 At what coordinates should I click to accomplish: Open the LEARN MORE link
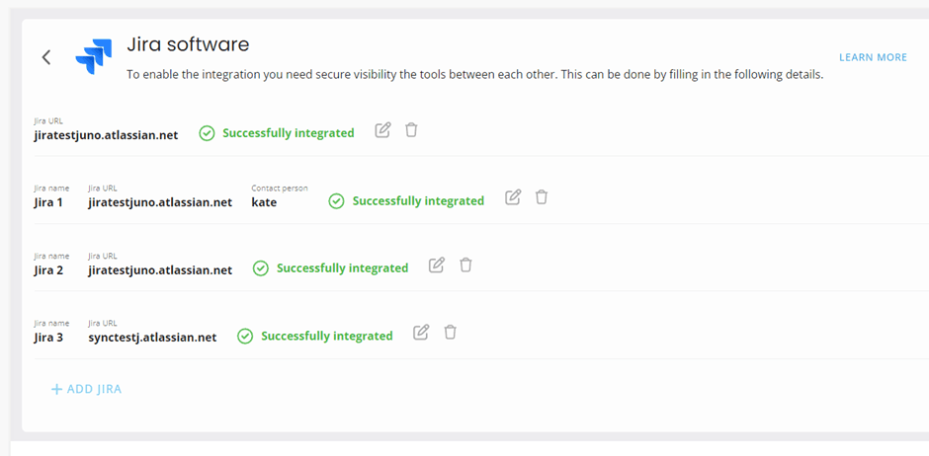(873, 57)
